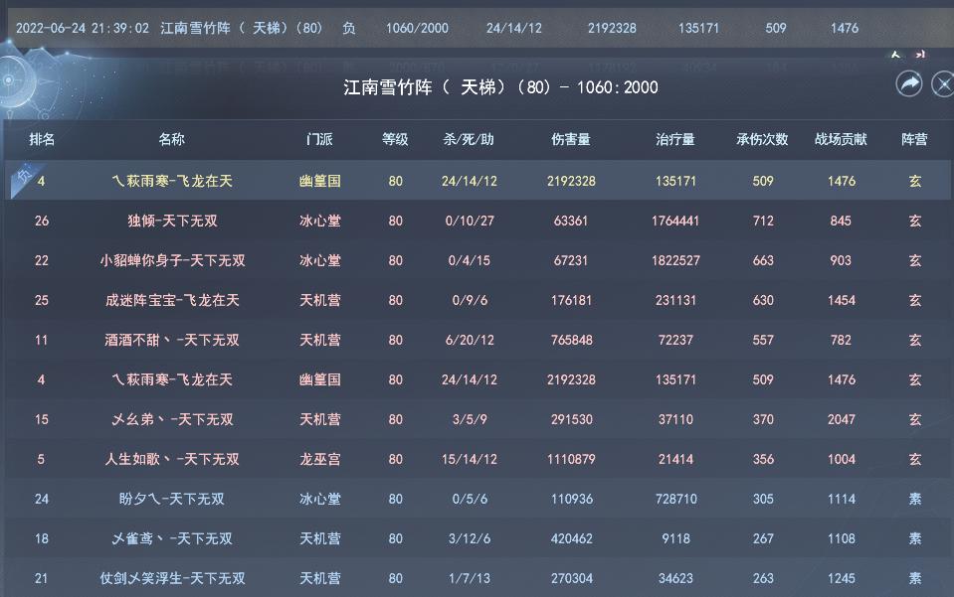Select player 成迷阵宝宝-飞龙在天
Viewport: 954px width, 597px height.
(172, 300)
